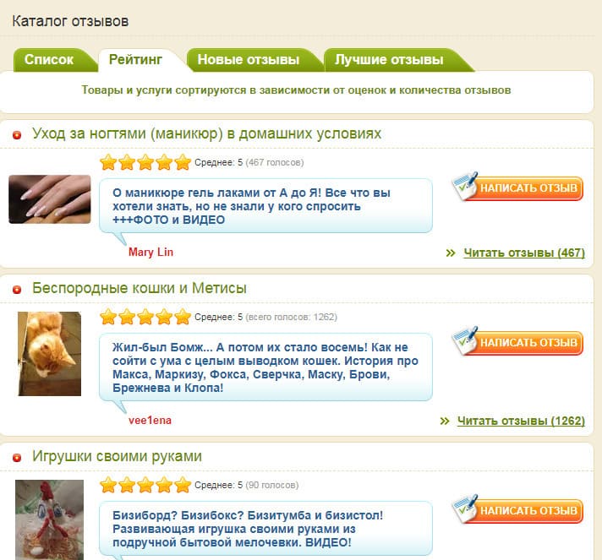This screenshot has height=560, width=602.
Task: Click double-arrow icon before Читать отзывы (467)
Action: coord(451,253)
